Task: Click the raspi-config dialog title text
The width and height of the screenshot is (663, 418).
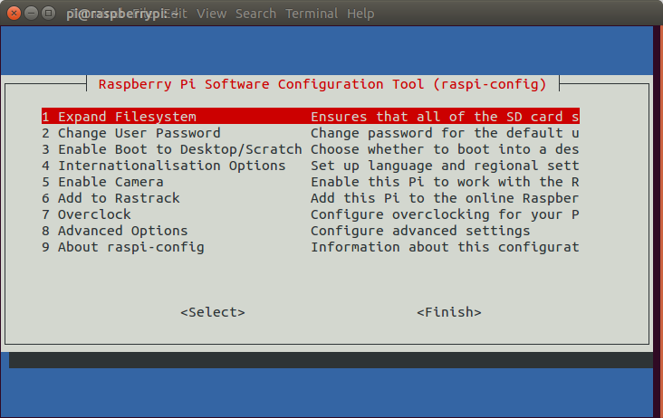Action: [322, 84]
